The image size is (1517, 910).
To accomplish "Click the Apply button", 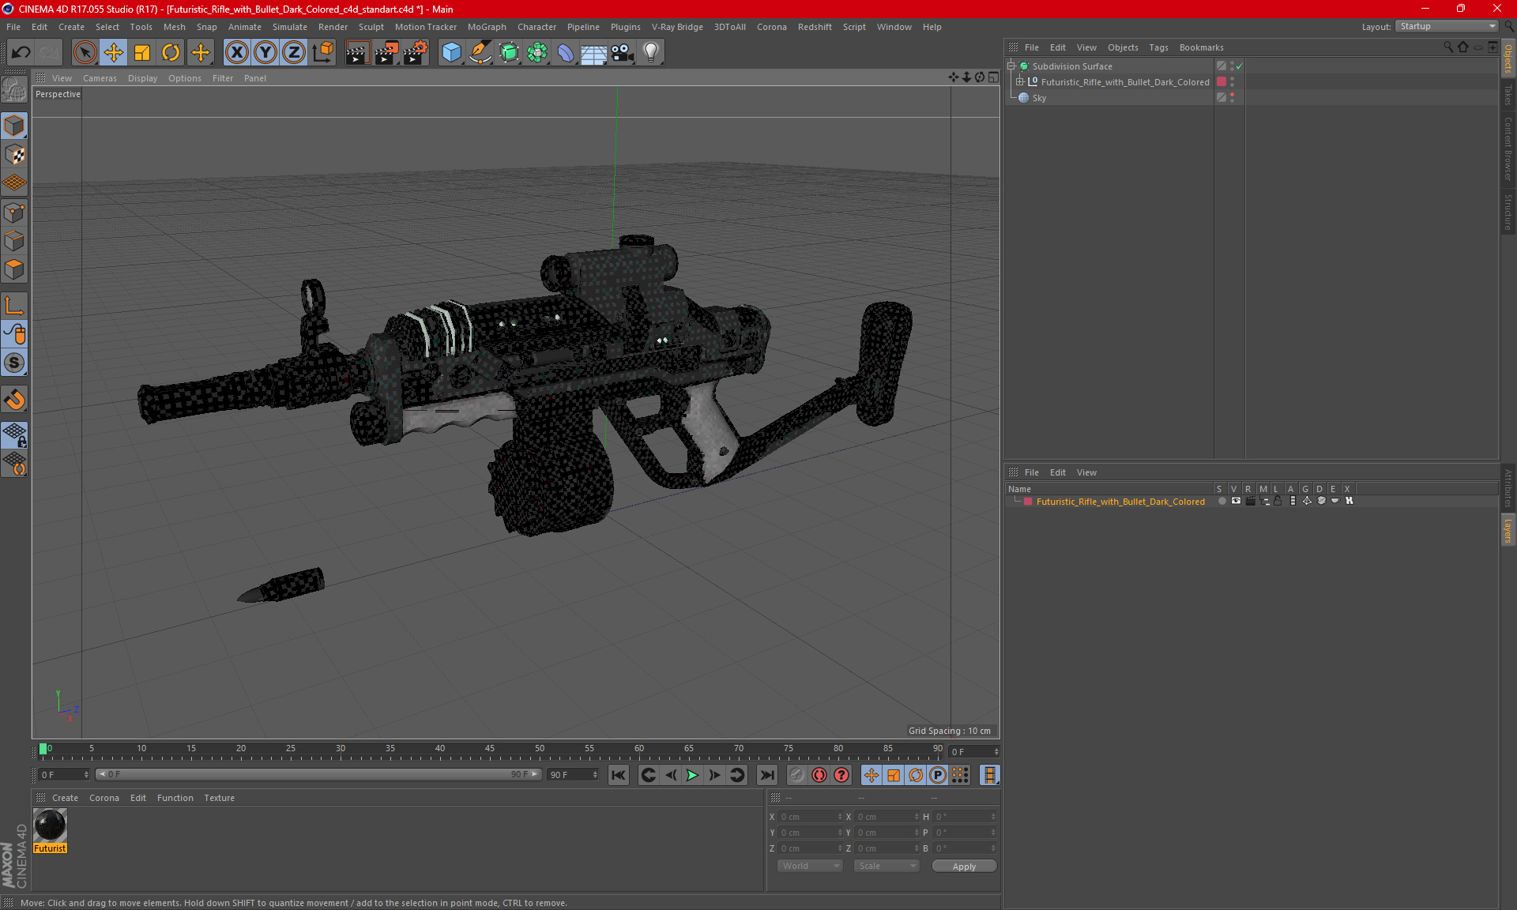I will (964, 867).
